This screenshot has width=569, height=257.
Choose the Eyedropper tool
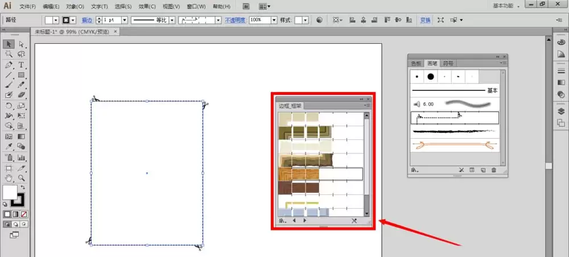pos(9,147)
